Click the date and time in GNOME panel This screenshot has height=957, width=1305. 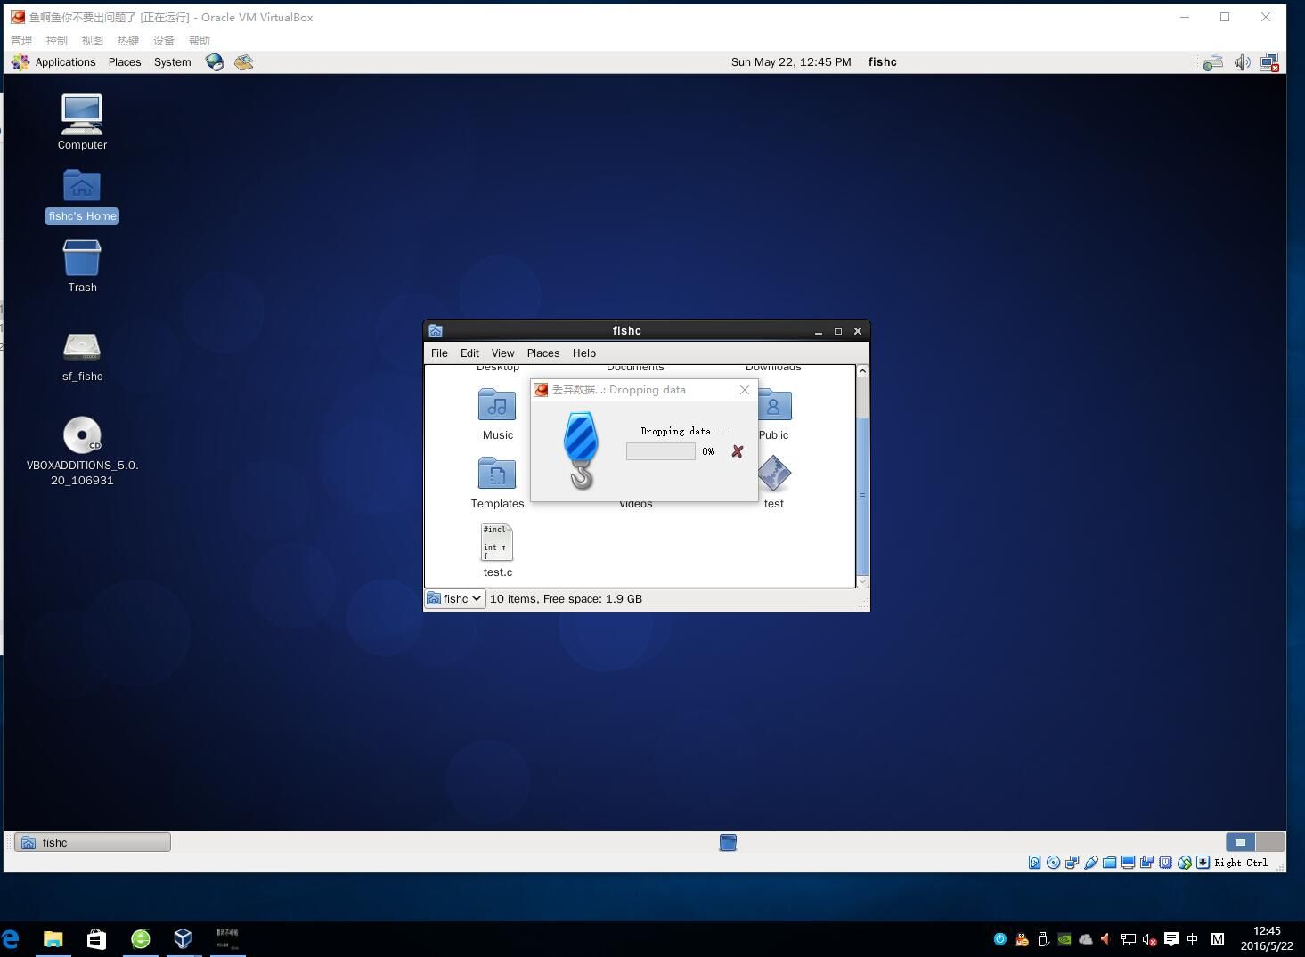(x=791, y=62)
